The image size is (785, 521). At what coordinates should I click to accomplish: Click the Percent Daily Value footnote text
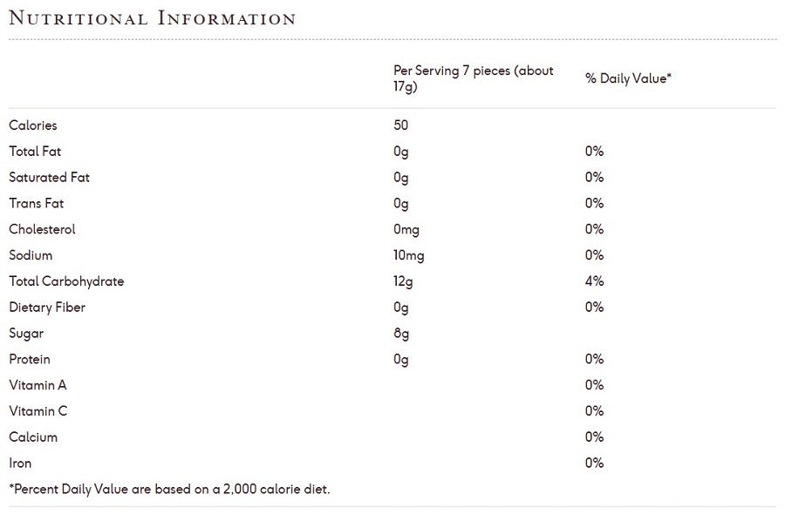169,490
